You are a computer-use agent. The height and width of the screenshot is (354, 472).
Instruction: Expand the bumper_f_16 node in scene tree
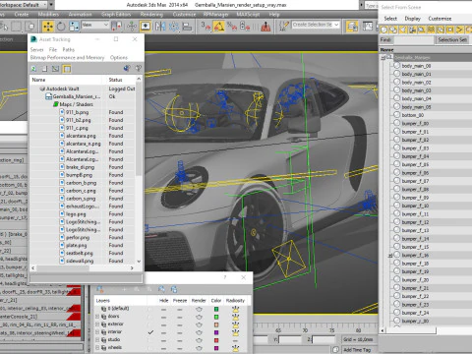coord(390,256)
